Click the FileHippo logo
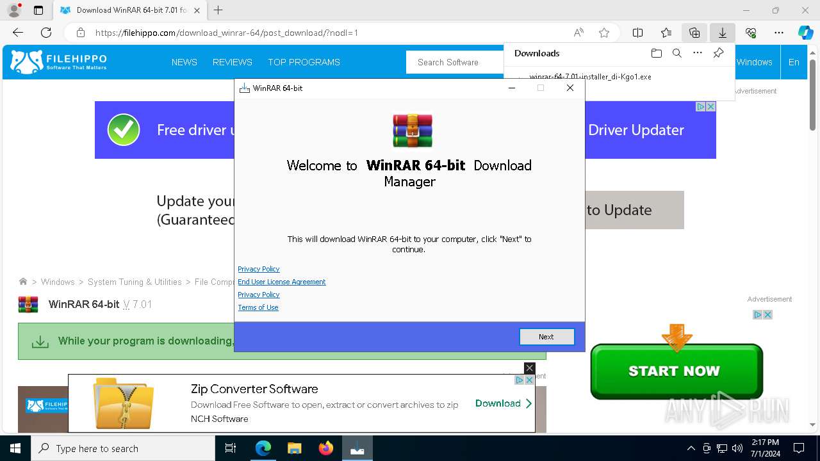This screenshot has width=820, height=461. tap(59, 62)
